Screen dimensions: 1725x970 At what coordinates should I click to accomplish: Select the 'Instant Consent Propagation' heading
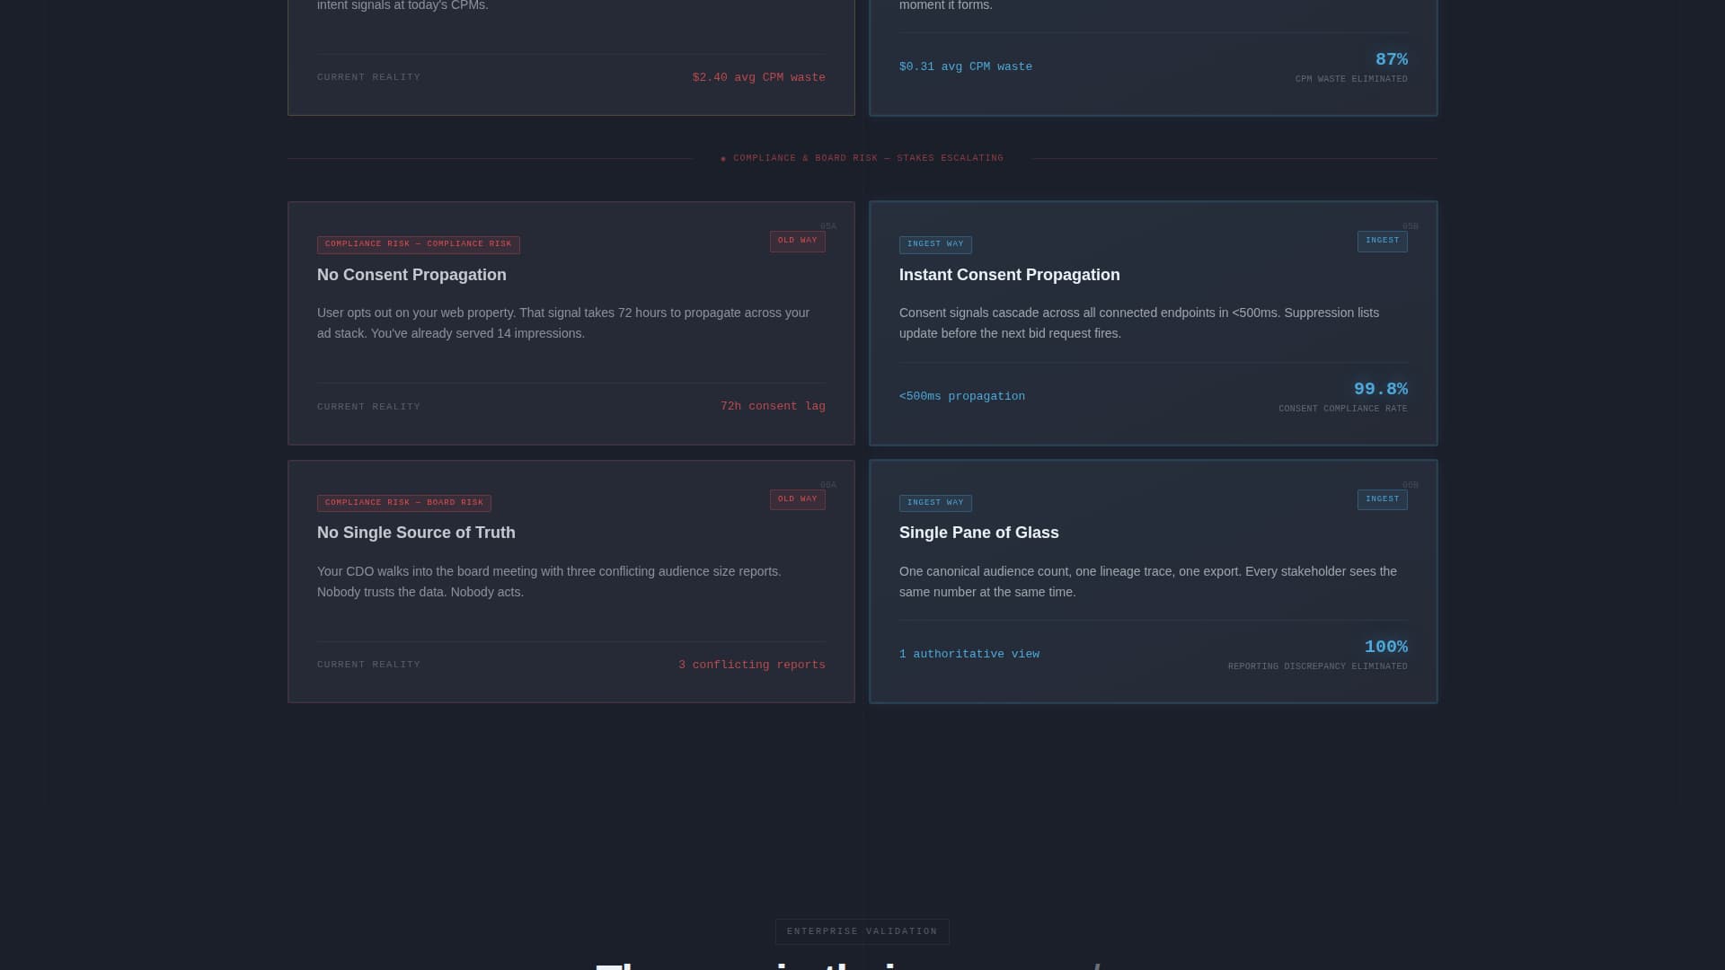tap(1009, 275)
